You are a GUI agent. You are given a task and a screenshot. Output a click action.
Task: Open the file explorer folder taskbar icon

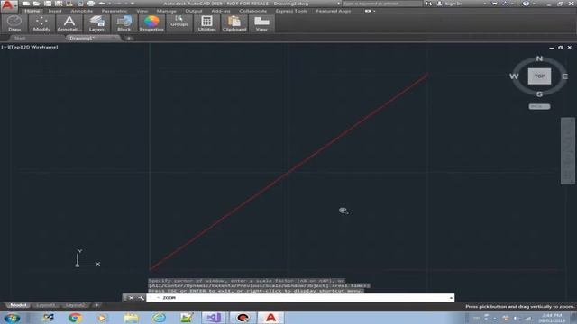(x=131, y=318)
